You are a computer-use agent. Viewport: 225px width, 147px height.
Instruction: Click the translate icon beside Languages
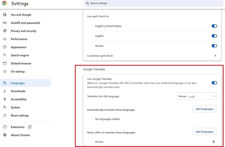tap(5, 83)
